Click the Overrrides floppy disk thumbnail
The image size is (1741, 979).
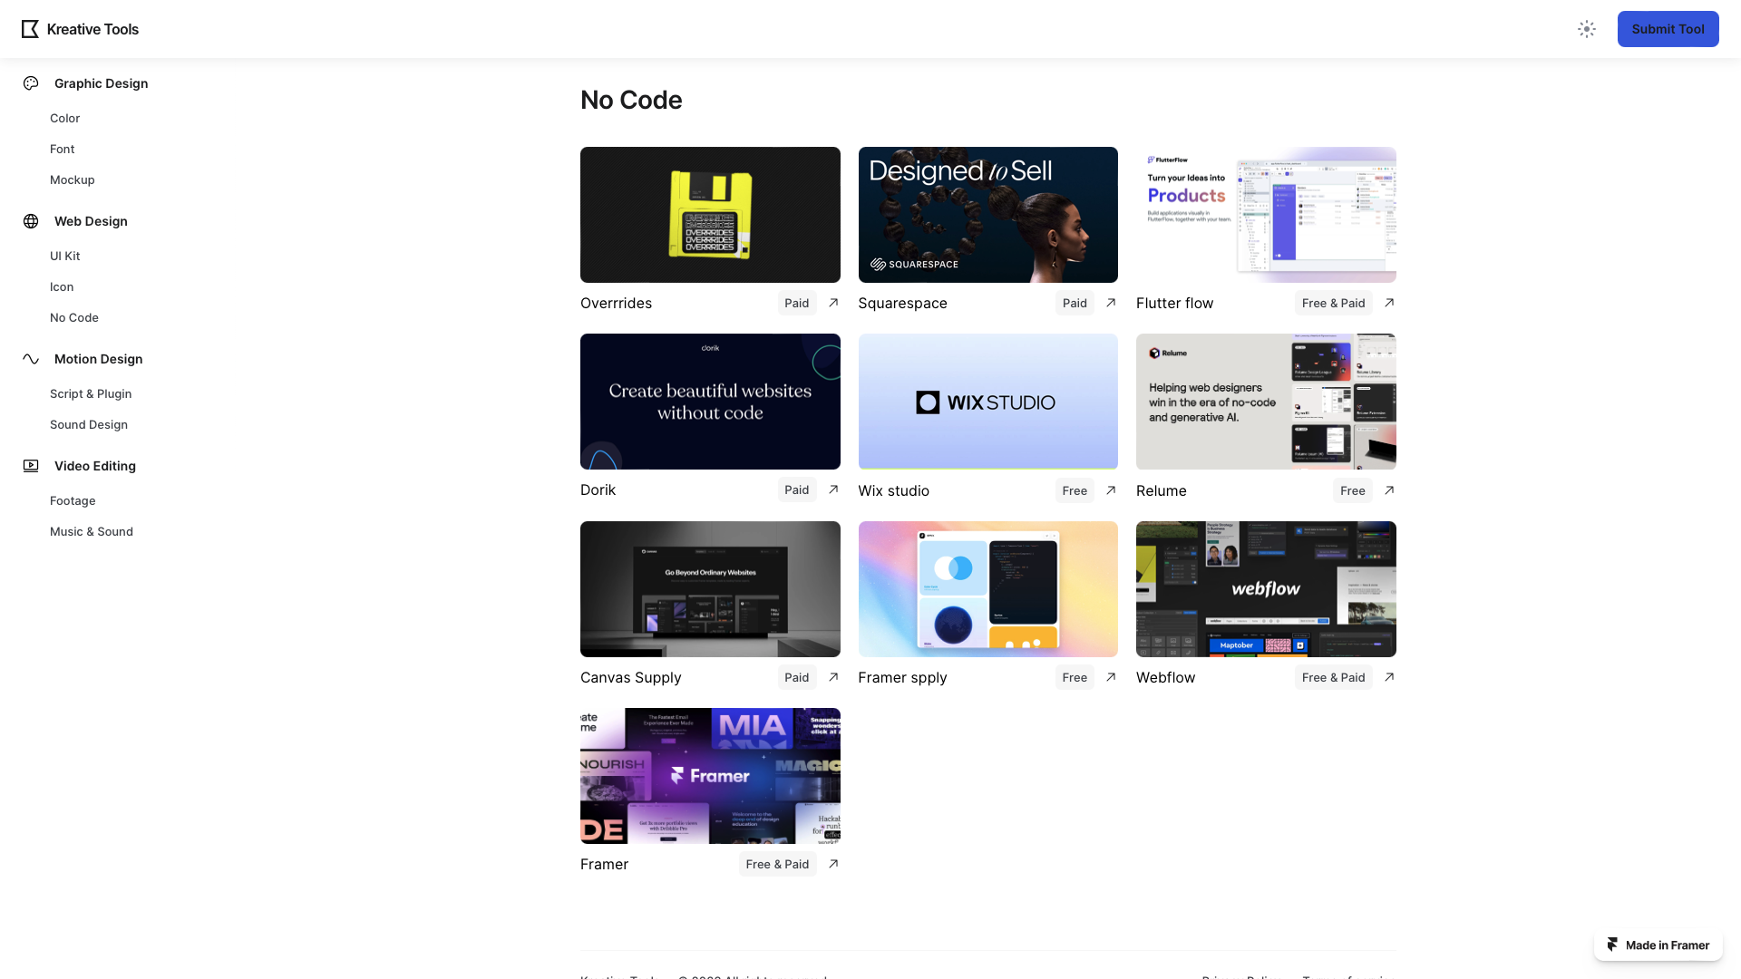[x=710, y=215]
